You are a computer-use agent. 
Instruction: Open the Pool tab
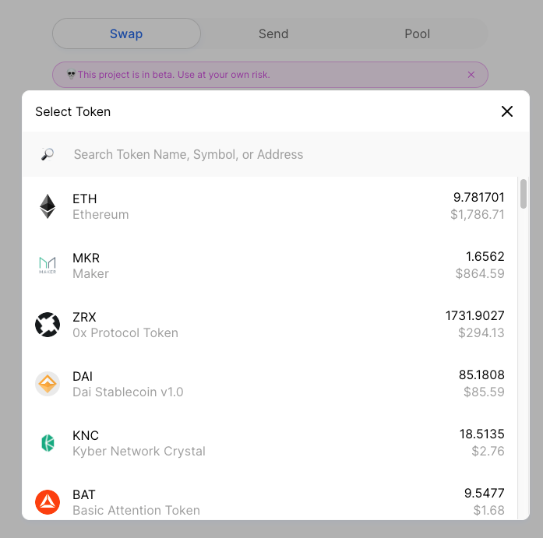tap(417, 34)
